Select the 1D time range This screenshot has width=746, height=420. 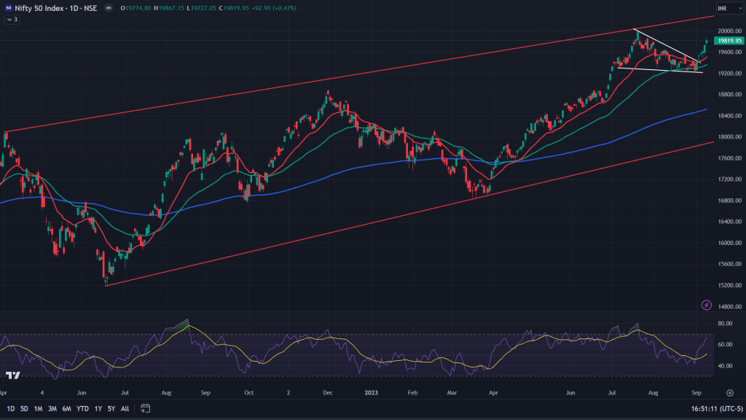pyautogui.click(x=10, y=408)
